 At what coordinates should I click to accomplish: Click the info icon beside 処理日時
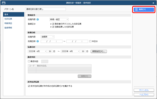click(38, 41)
